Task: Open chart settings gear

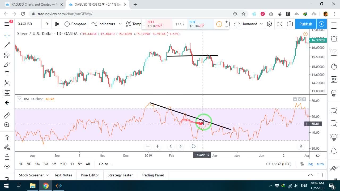Action: click(269, 24)
